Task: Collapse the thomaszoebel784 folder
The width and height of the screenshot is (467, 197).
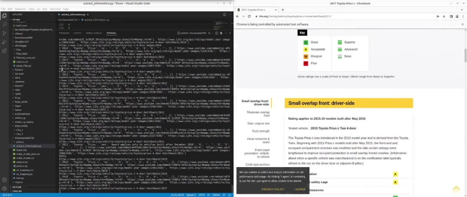Action: [x=22, y=138]
